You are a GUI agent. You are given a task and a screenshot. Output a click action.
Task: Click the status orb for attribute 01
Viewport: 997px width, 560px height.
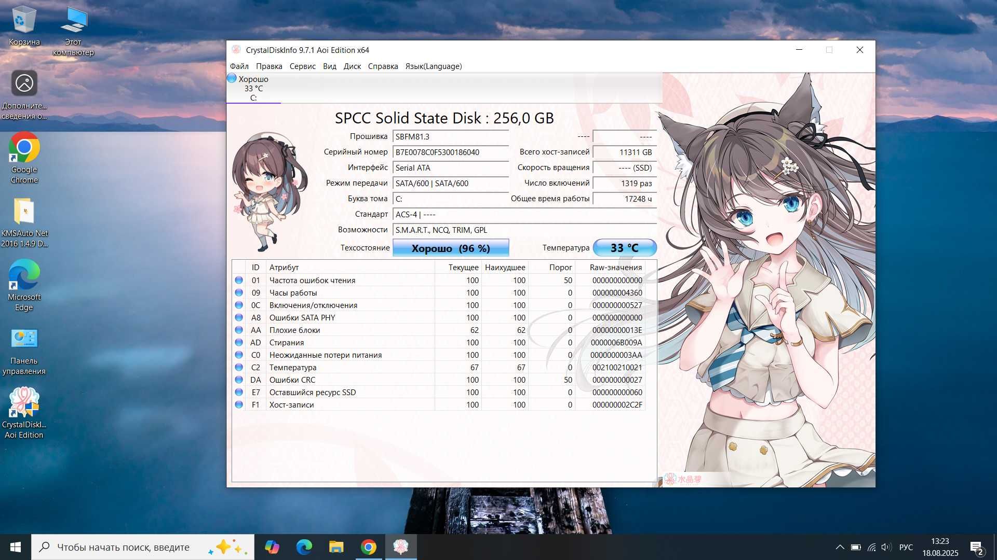coord(239,280)
